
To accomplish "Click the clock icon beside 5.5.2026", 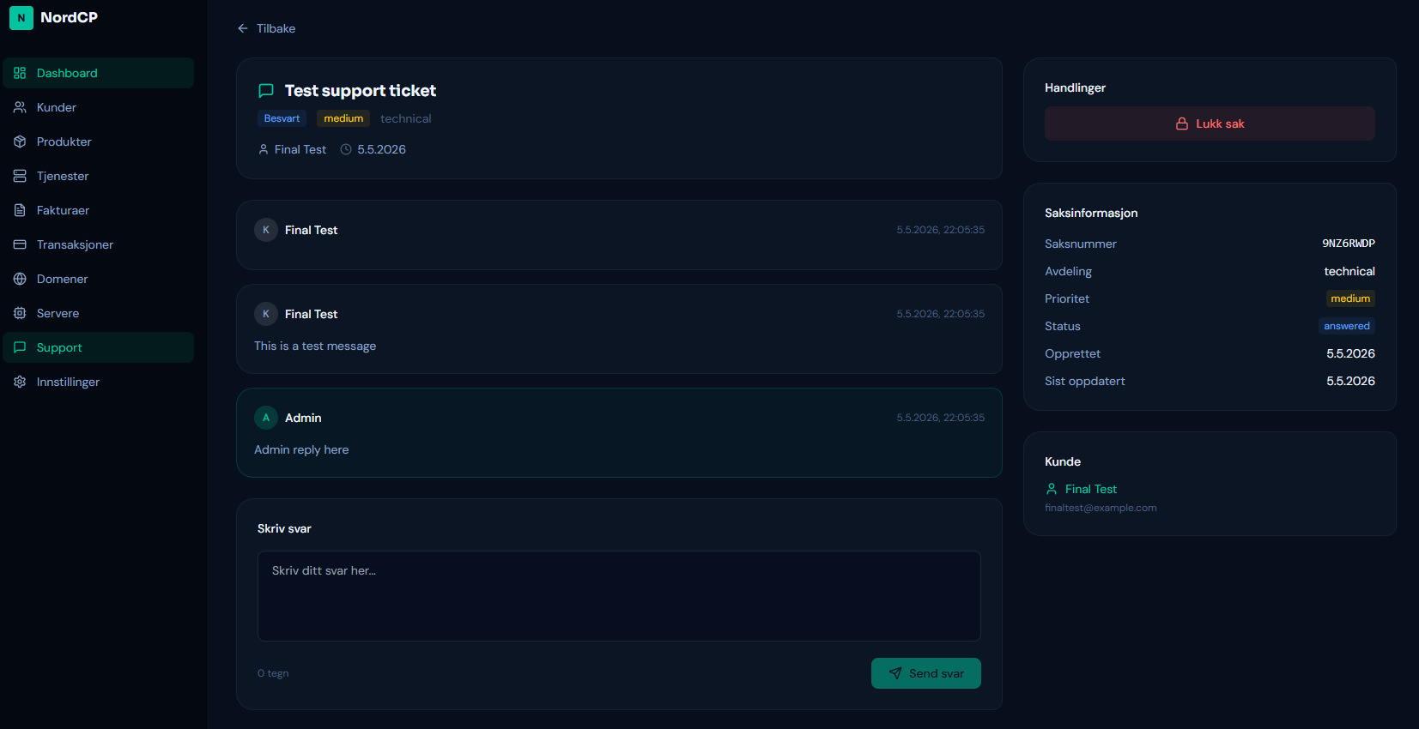I will click(x=346, y=149).
